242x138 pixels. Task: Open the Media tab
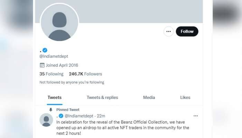coord(149,98)
